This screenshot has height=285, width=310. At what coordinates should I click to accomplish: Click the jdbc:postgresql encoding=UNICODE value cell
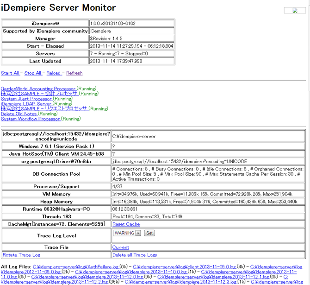point(208,161)
